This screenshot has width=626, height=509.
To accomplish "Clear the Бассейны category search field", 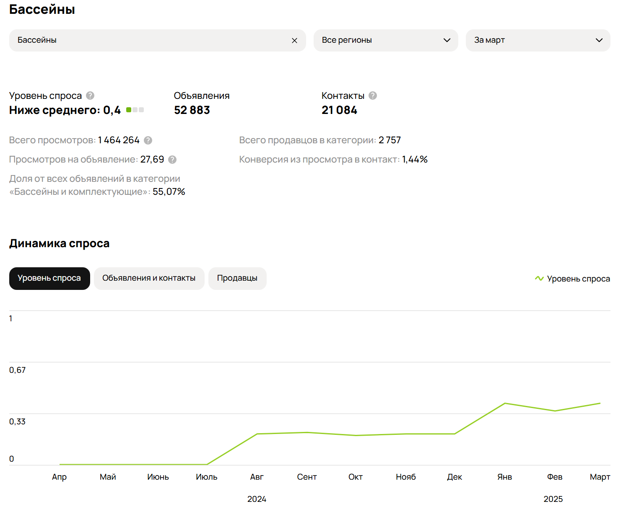I will [294, 41].
